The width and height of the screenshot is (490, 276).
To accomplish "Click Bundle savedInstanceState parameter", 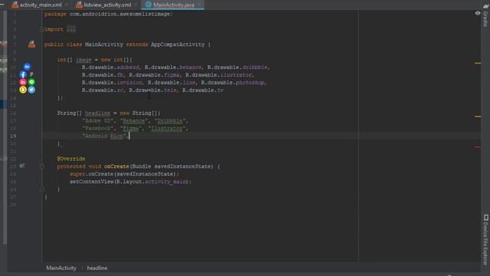I will (x=172, y=166).
